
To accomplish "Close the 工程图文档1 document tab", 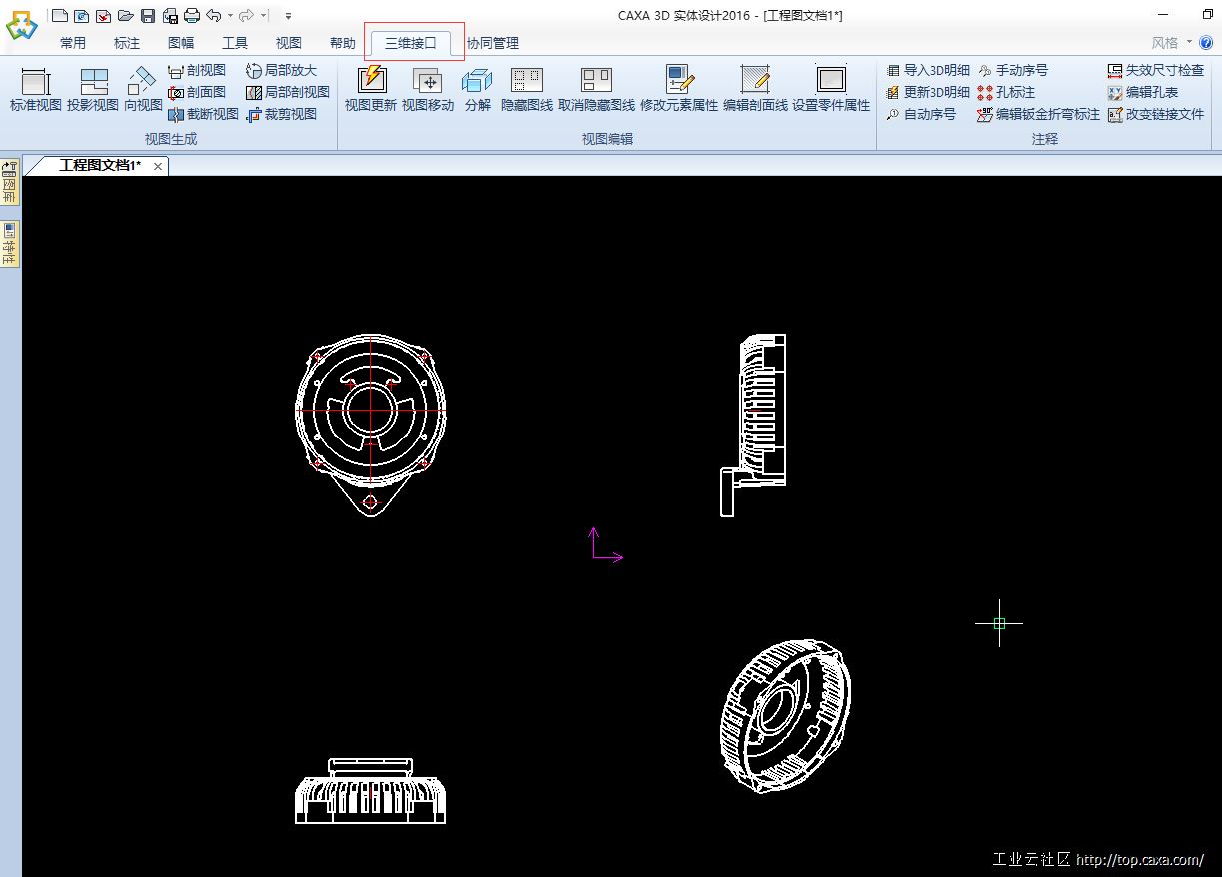I will tap(158, 166).
